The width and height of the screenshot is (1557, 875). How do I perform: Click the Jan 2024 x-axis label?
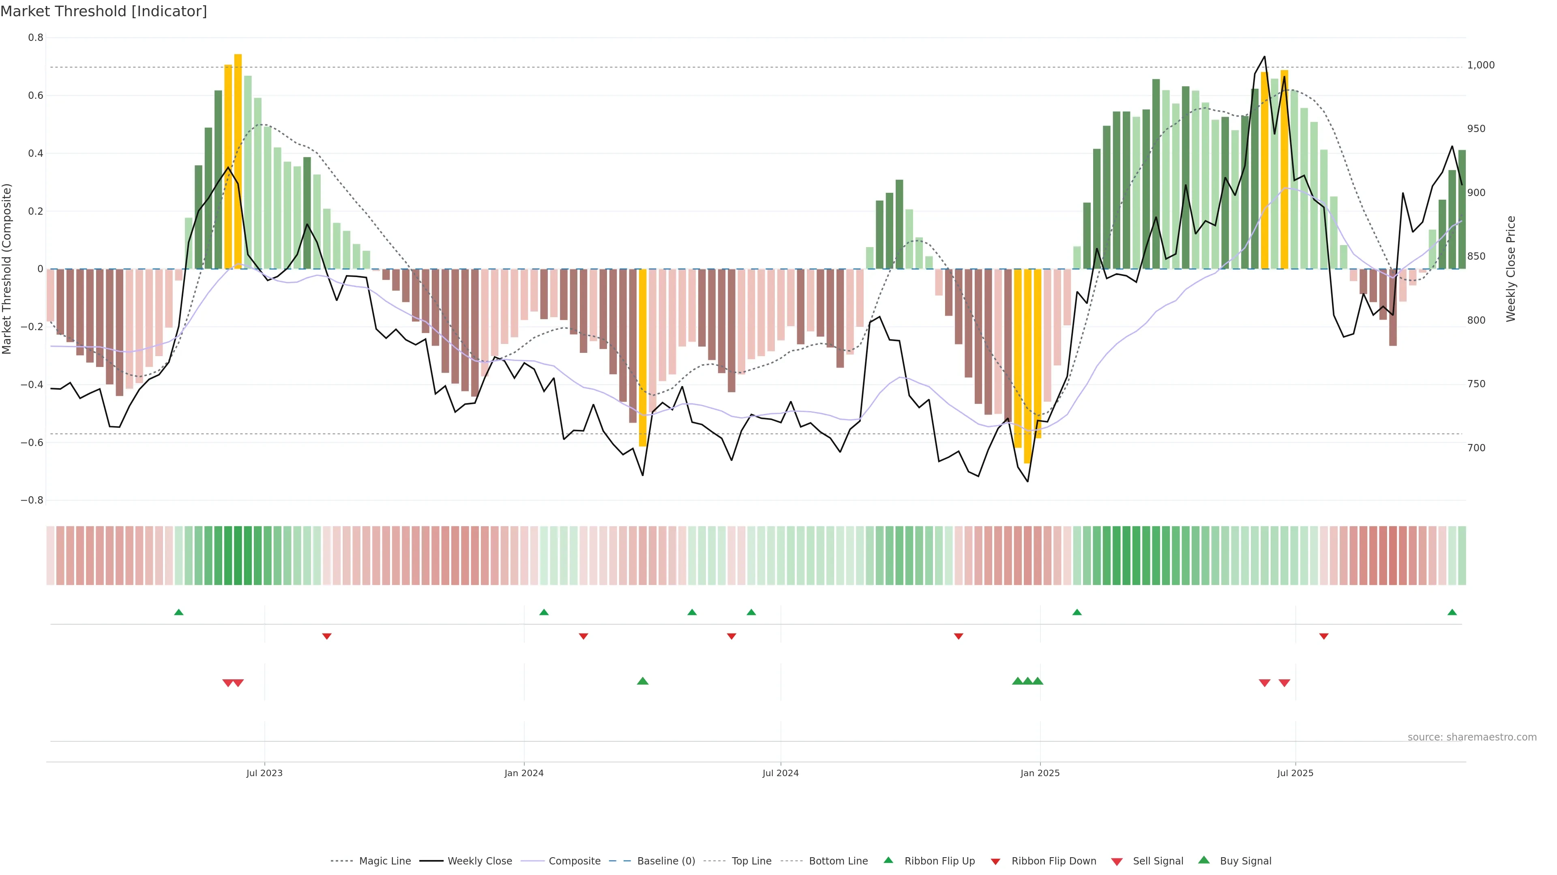pyautogui.click(x=523, y=773)
